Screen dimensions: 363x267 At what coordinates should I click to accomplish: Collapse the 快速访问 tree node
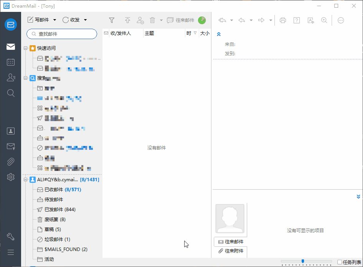25,48
